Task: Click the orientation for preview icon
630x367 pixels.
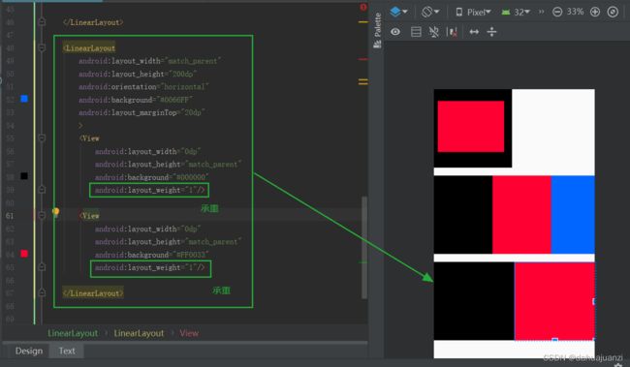Action: [x=429, y=12]
